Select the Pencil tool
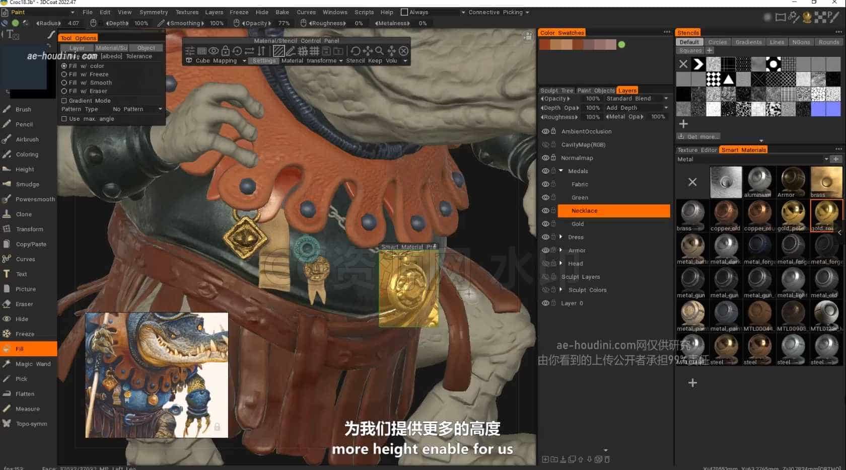This screenshot has width=846, height=470. point(23,124)
